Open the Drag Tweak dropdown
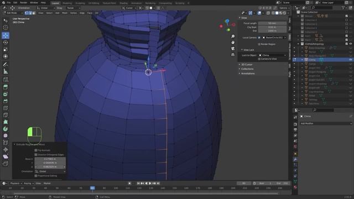Screen dimensions: 354x199 (74, 8)
